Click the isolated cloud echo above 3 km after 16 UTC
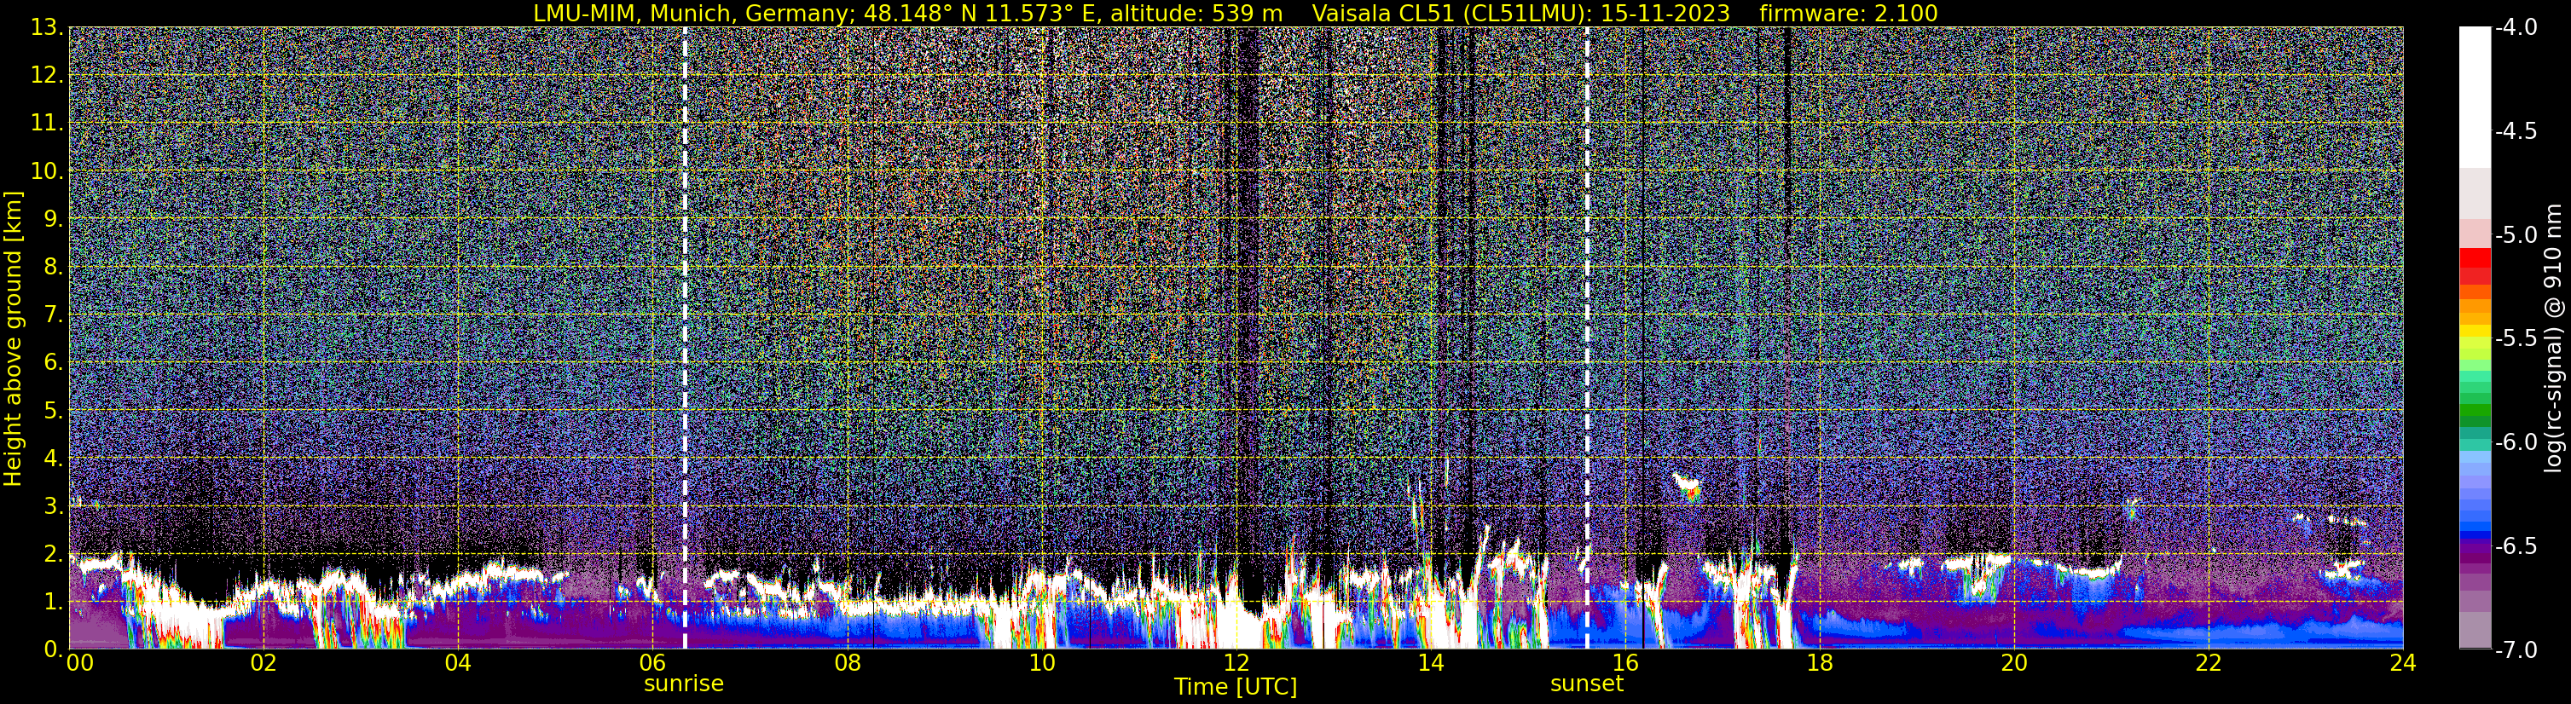Viewport: 2571px width, 704px height. pos(1688,487)
